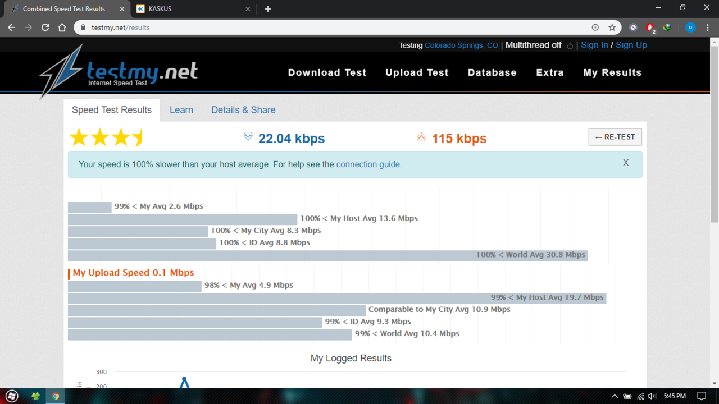Click Colorado Springs, CO server link
Viewport: 719px width, 404px height.
pyautogui.click(x=461, y=45)
